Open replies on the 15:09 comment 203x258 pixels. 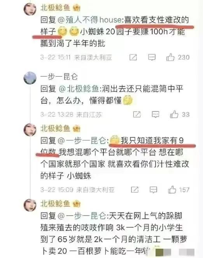(153, 190)
